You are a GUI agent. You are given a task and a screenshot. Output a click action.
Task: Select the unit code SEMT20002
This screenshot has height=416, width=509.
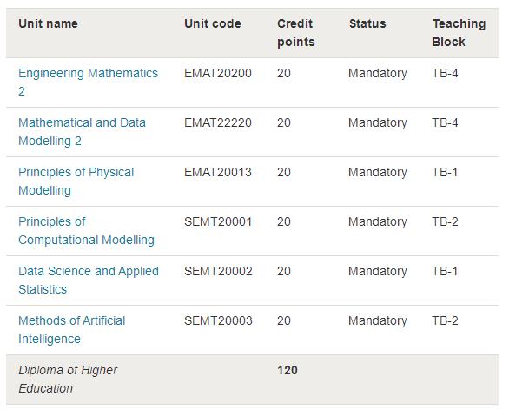point(218,271)
